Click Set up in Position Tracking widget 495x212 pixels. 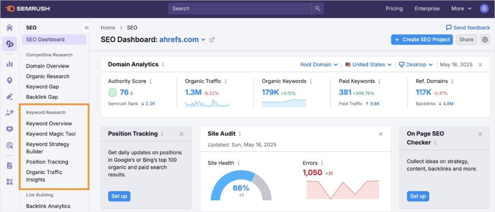[x=119, y=196]
